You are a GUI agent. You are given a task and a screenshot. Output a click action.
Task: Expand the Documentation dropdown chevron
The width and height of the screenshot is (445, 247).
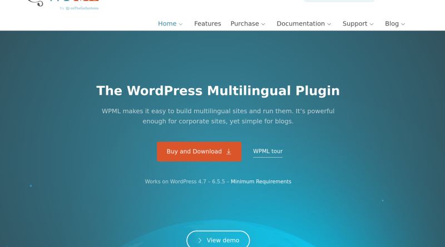click(x=329, y=24)
